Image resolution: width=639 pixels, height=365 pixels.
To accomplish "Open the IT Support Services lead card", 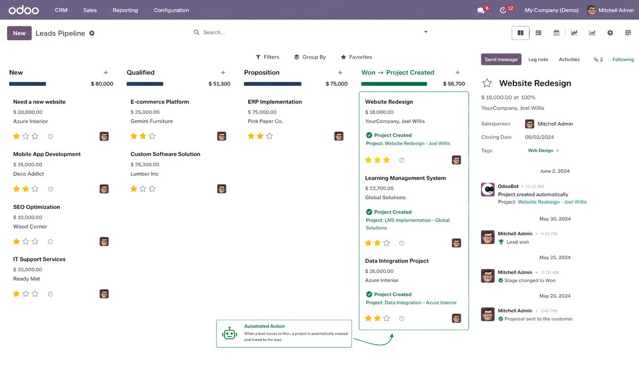I will (x=61, y=278).
